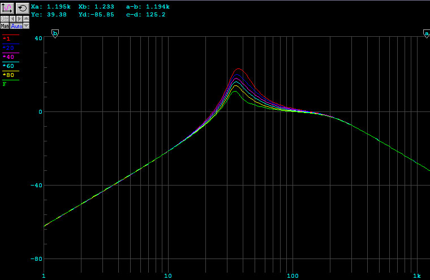
Task: Click the 1 X-axis origin label
Action: pos(44,276)
